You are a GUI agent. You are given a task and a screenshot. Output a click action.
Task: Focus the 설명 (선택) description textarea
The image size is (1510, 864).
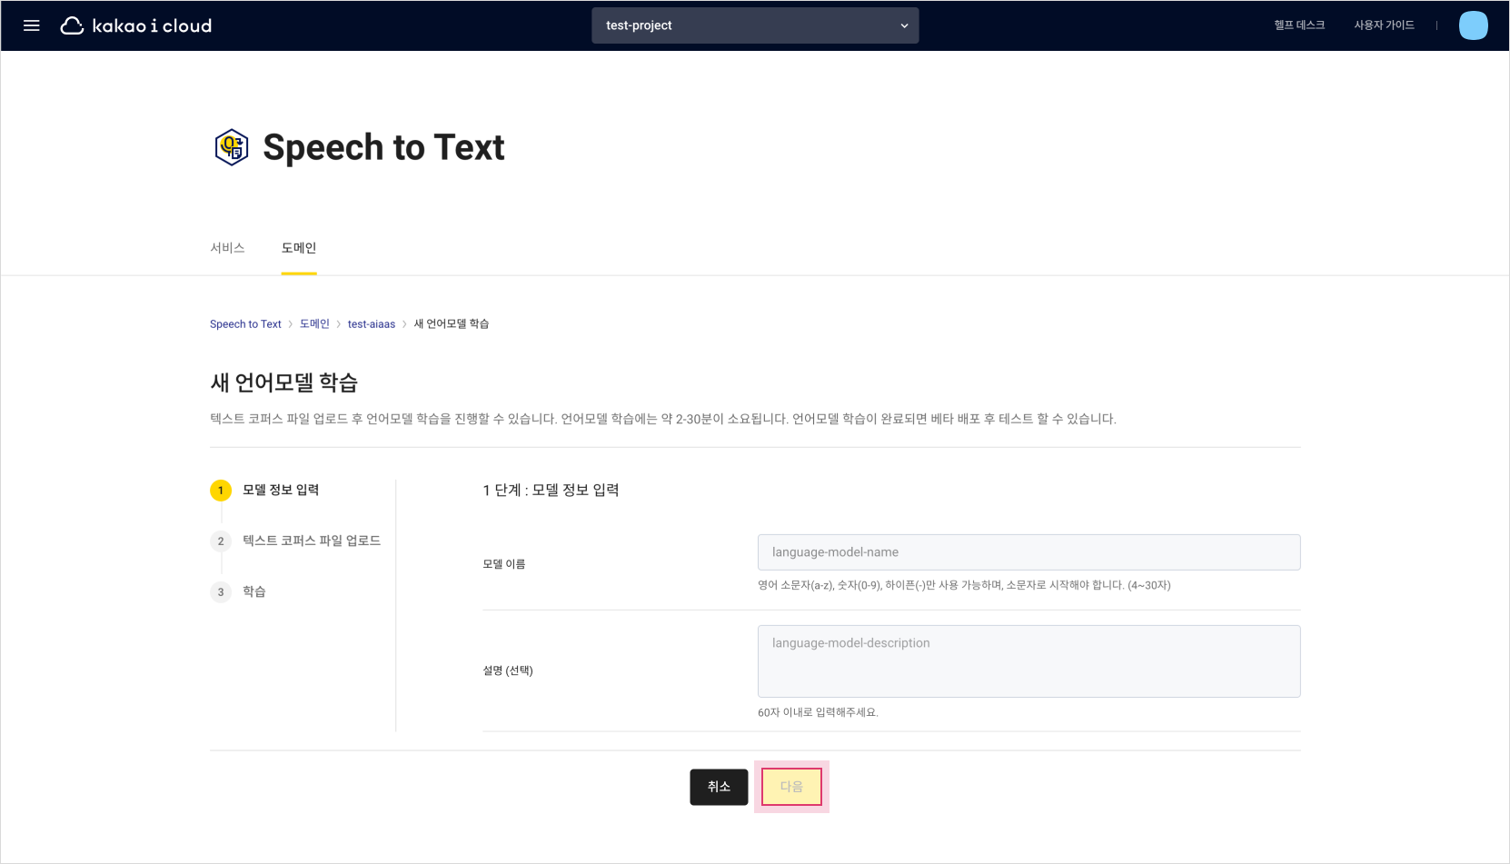click(x=1028, y=661)
